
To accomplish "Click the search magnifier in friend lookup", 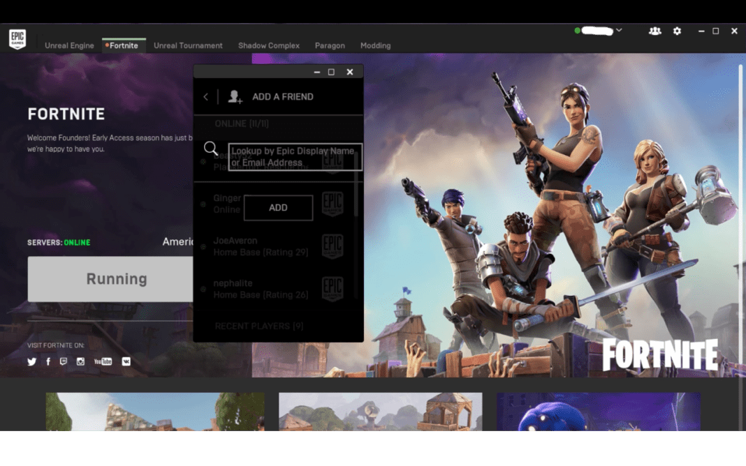I will pyautogui.click(x=210, y=149).
